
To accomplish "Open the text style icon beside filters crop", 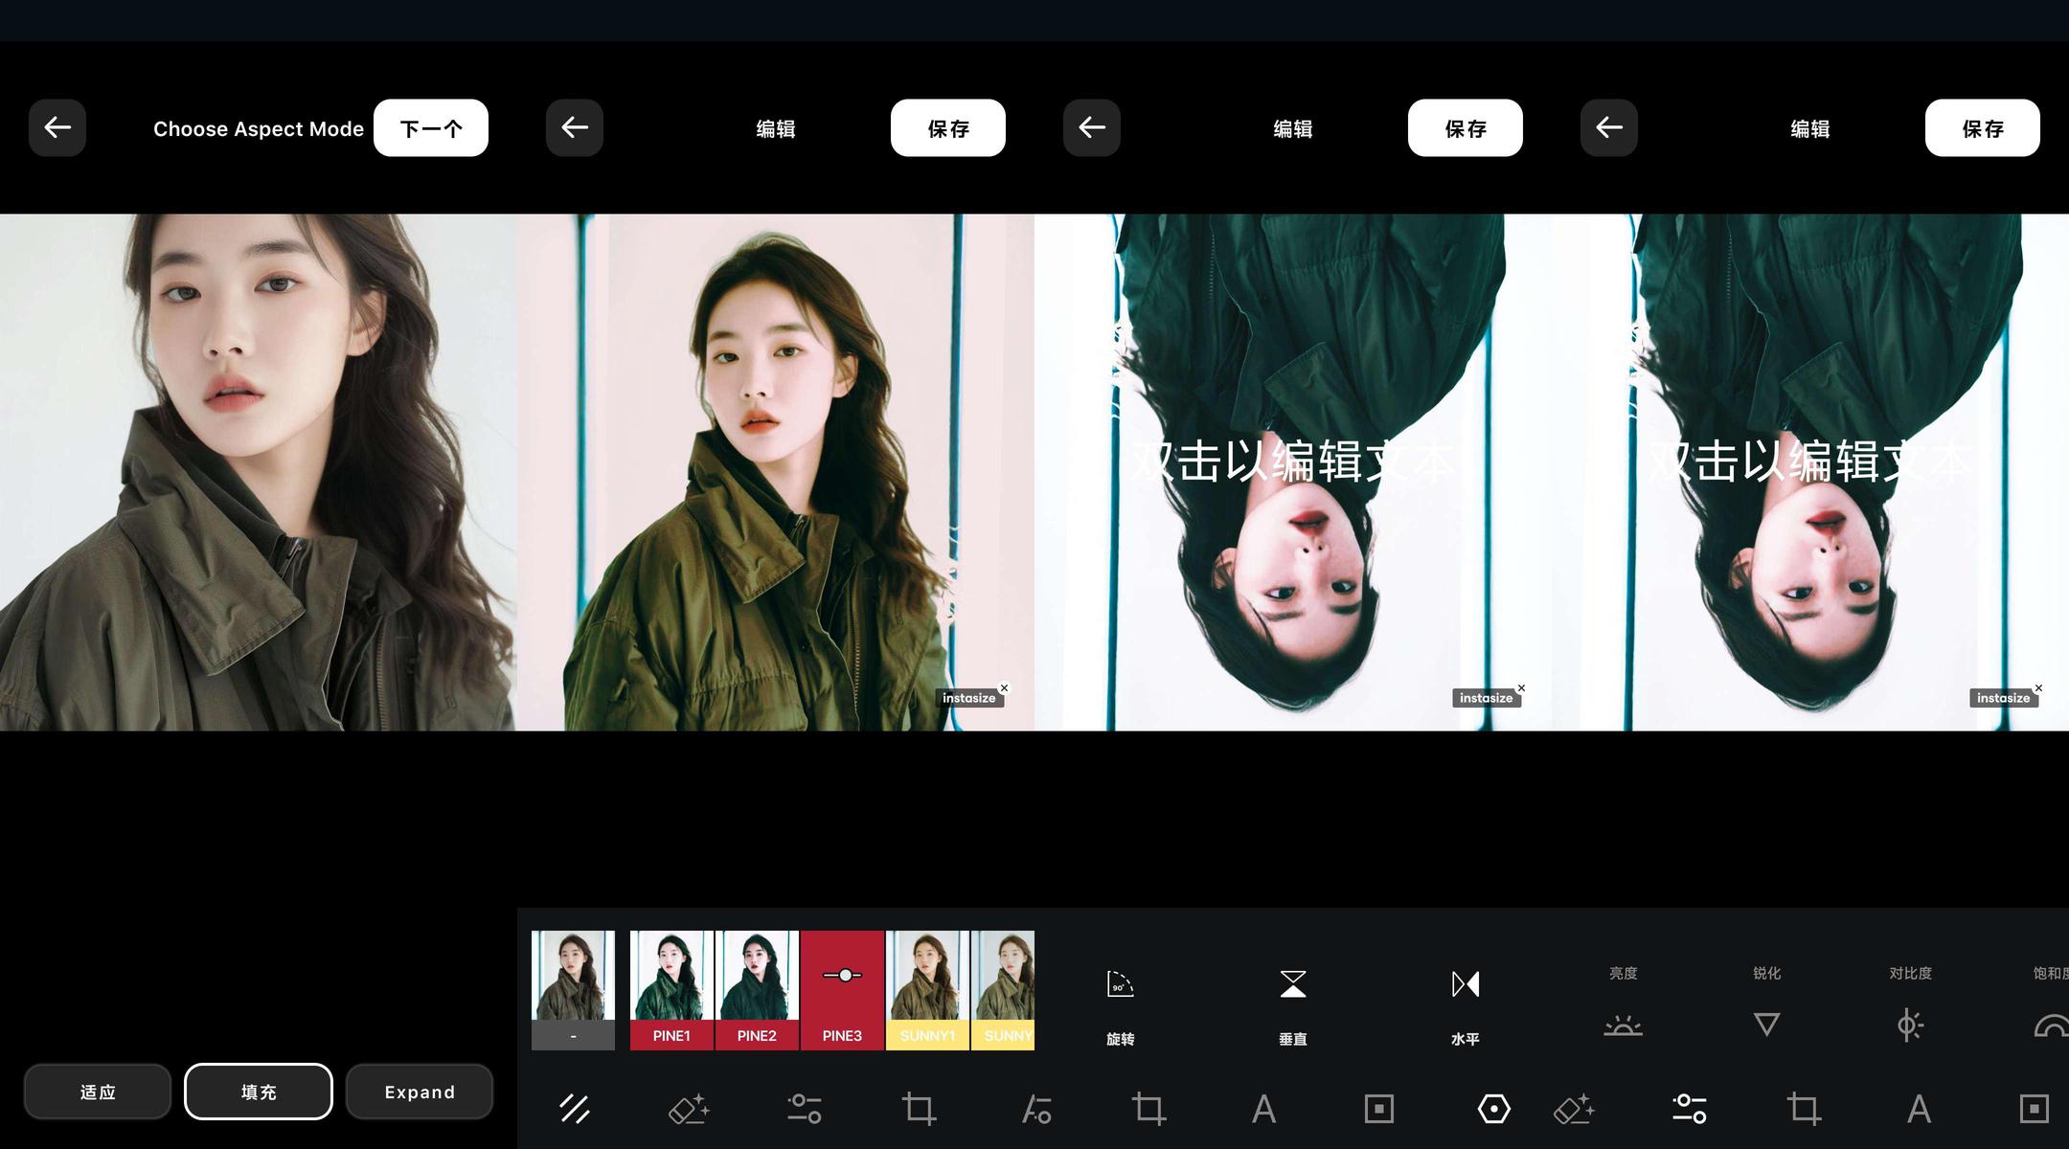I will pos(1035,1109).
